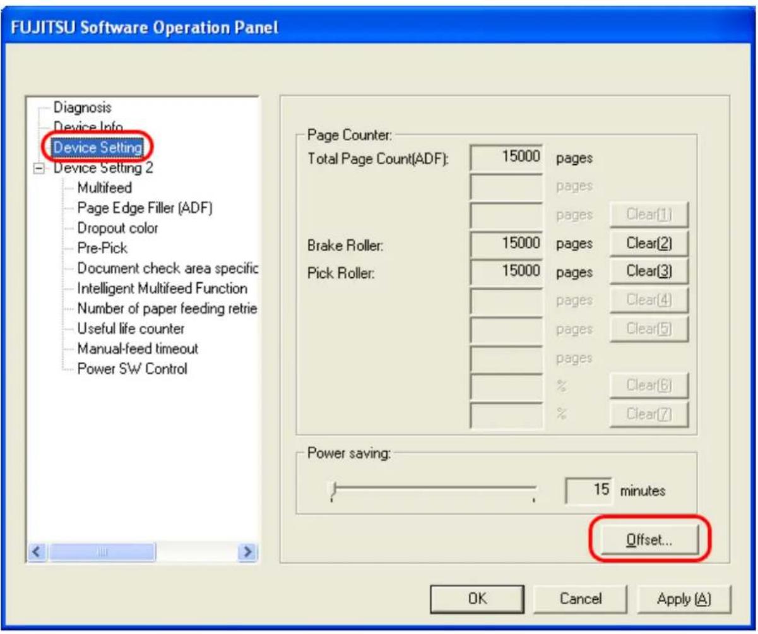Click the Brake Roller count field
Screen dimensions: 758x634
point(507,244)
